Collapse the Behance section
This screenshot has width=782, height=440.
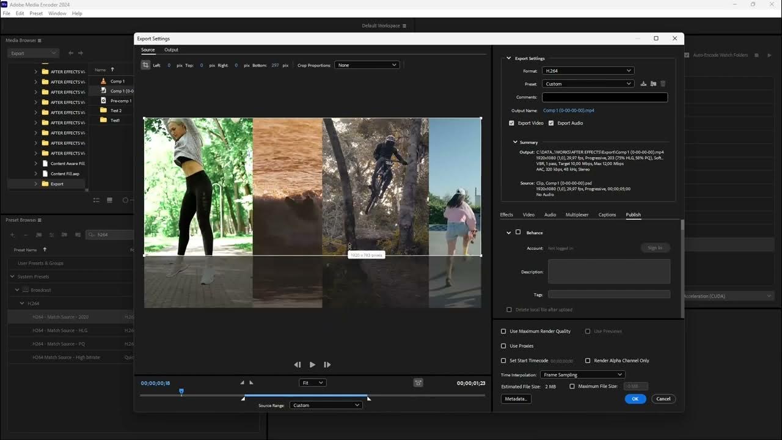tap(508, 233)
